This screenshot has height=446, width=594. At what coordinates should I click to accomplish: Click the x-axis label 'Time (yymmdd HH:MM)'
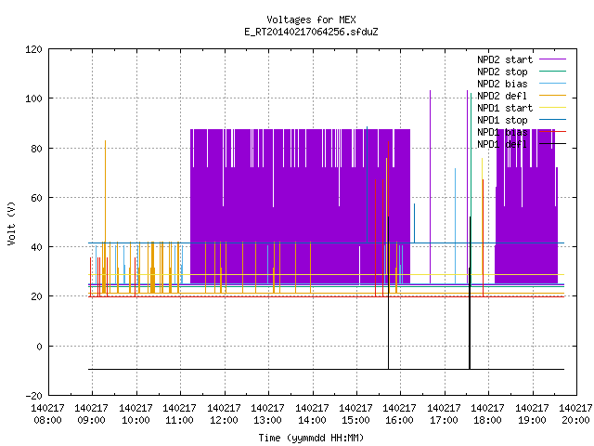click(x=311, y=438)
